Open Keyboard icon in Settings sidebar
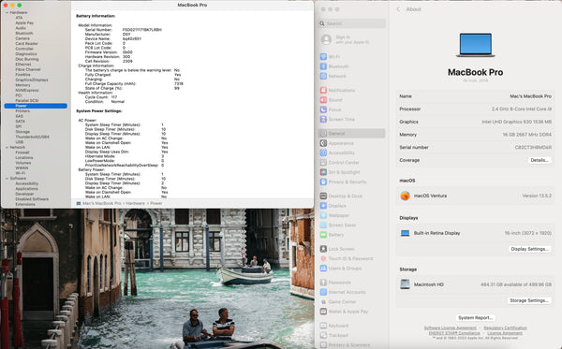The height and width of the screenshot is (349, 562). [x=323, y=326]
